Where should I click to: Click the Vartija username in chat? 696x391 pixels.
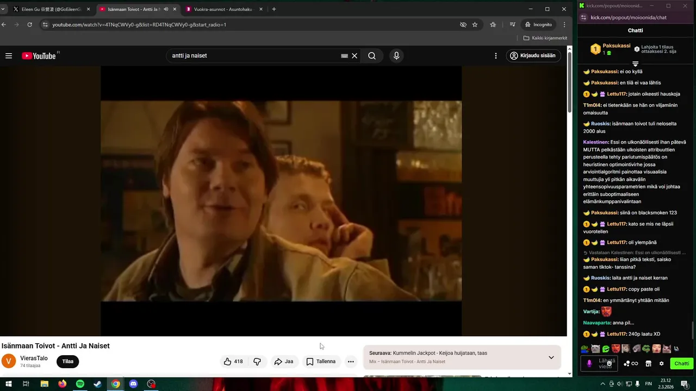[x=591, y=312]
